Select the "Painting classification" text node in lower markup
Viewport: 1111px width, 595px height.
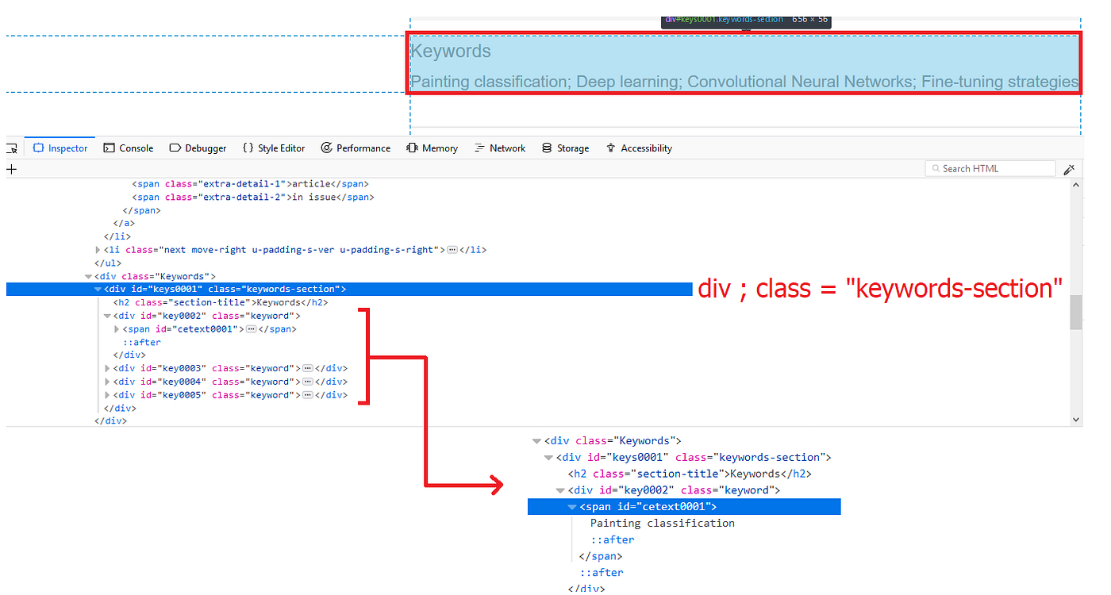click(x=663, y=524)
